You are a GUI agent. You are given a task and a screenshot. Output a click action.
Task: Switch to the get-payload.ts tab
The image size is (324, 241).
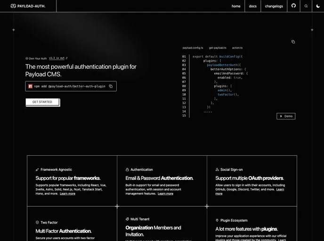tap(218, 48)
